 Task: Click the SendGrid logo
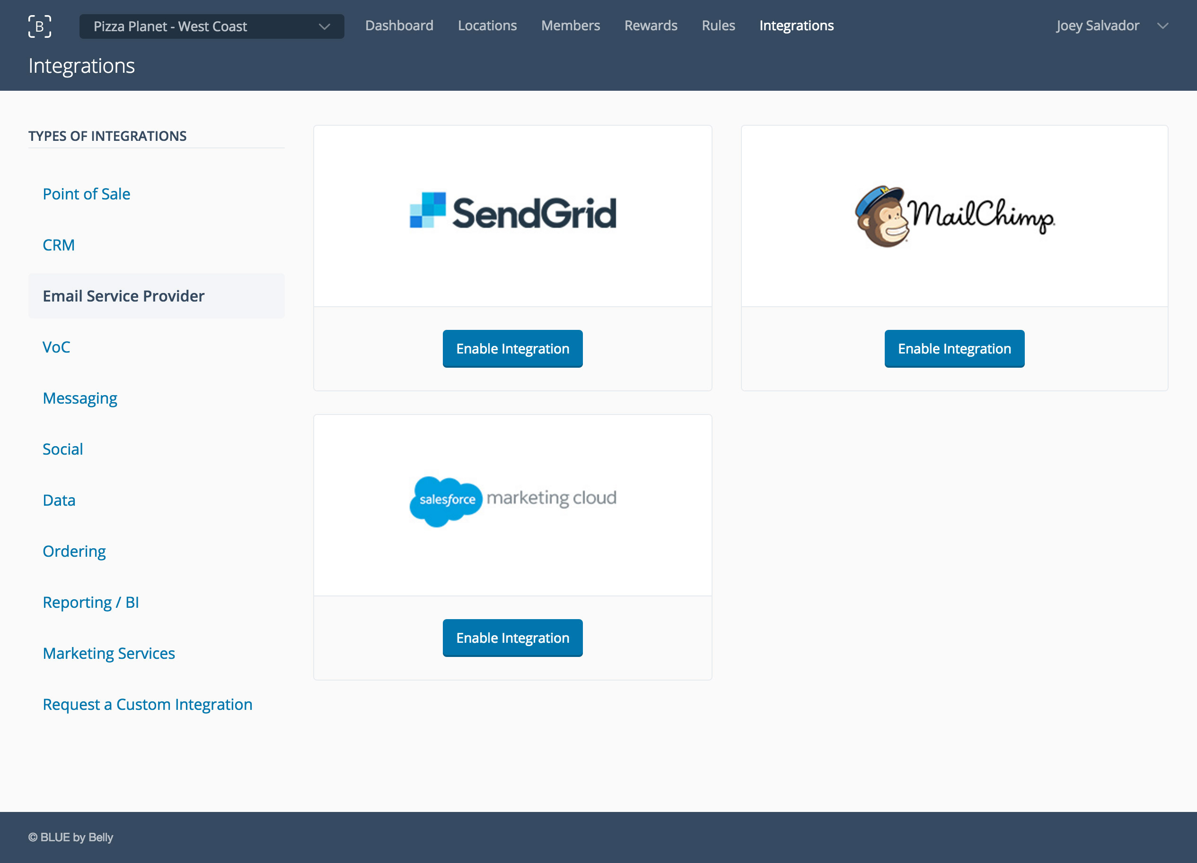point(513,211)
